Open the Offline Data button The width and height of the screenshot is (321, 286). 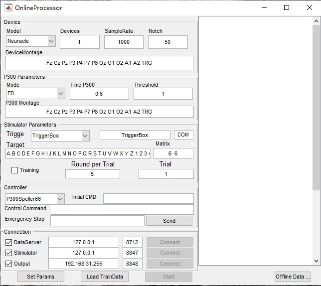(x=293, y=277)
